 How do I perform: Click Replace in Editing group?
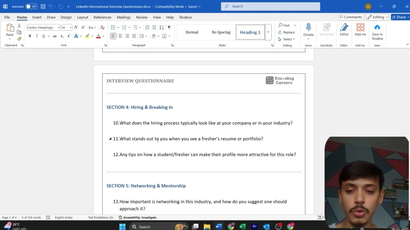286,32
